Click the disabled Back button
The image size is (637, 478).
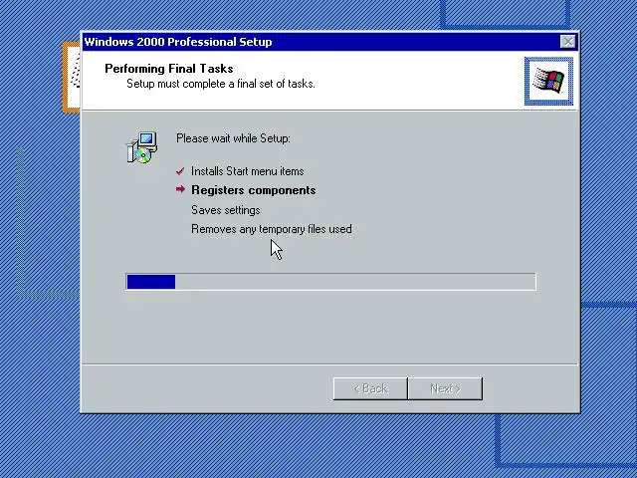pyautogui.click(x=370, y=388)
